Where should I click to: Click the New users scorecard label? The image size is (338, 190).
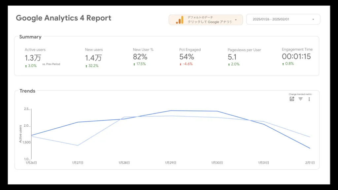pos(94,49)
